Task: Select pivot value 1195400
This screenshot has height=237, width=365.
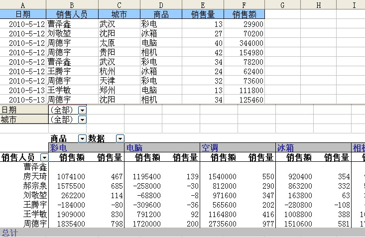Action: point(143,176)
